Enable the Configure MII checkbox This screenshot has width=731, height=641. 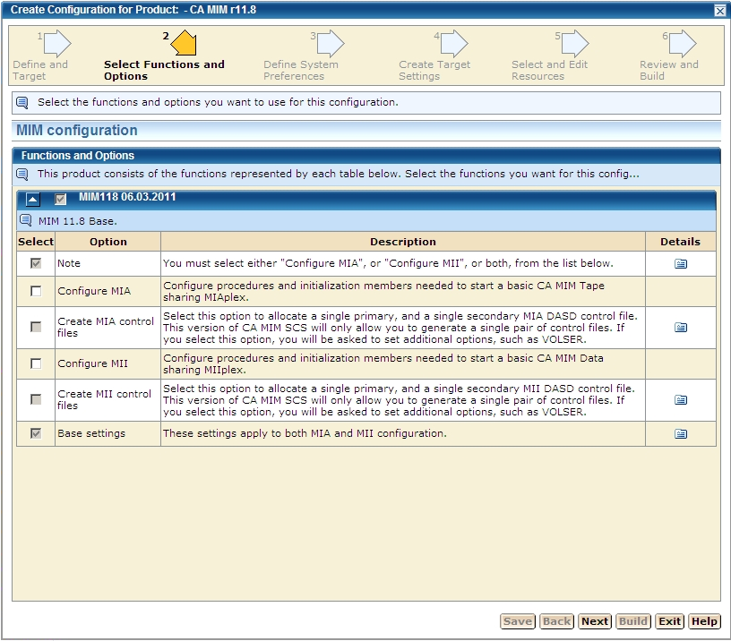[x=36, y=363]
